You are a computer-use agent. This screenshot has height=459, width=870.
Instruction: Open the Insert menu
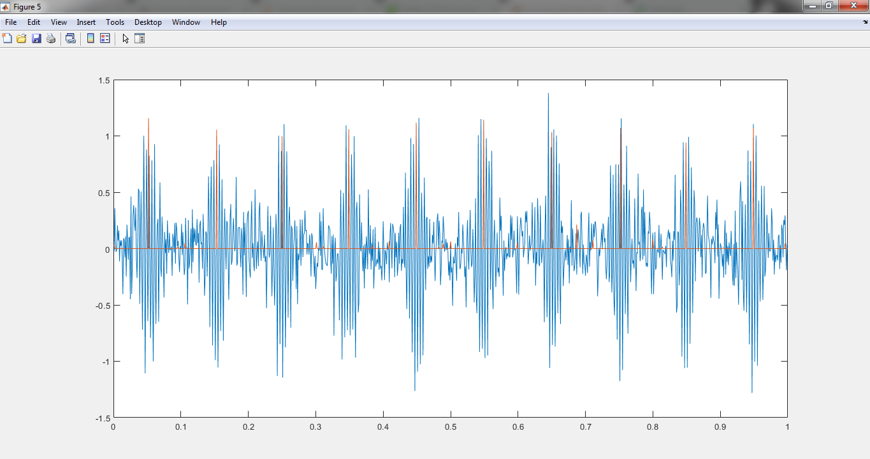click(86, 22)
